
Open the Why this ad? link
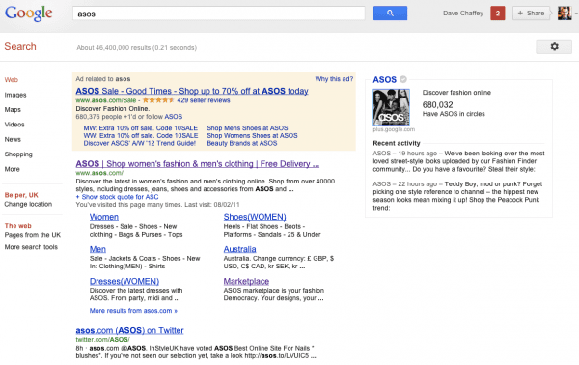334,79
